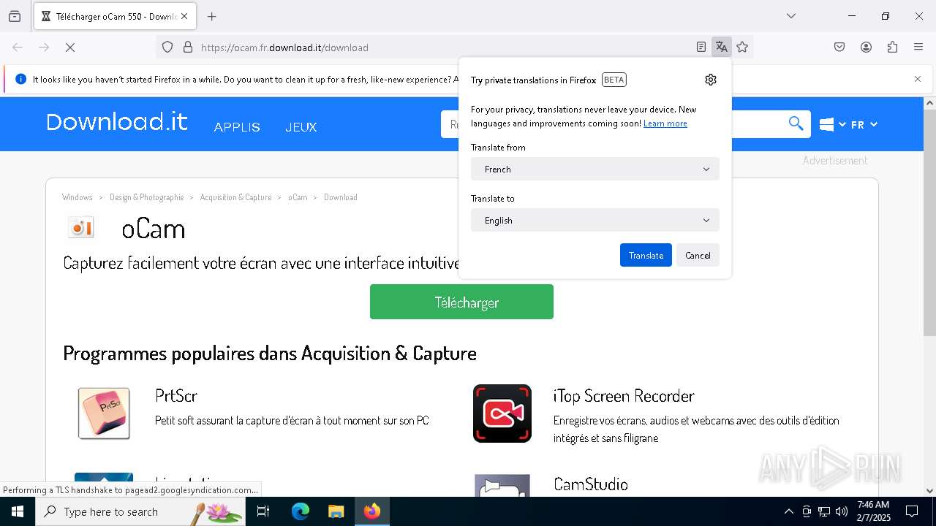The height and width of the screenshot is (526, 936).
Task: Open volume control tray icon
Action: pyautogui.click(x=842, y=511)
